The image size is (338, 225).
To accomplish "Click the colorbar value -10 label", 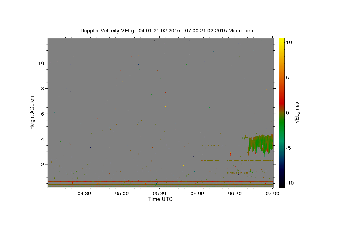I will [290, 183].
